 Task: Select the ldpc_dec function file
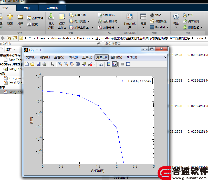(13, 78)
